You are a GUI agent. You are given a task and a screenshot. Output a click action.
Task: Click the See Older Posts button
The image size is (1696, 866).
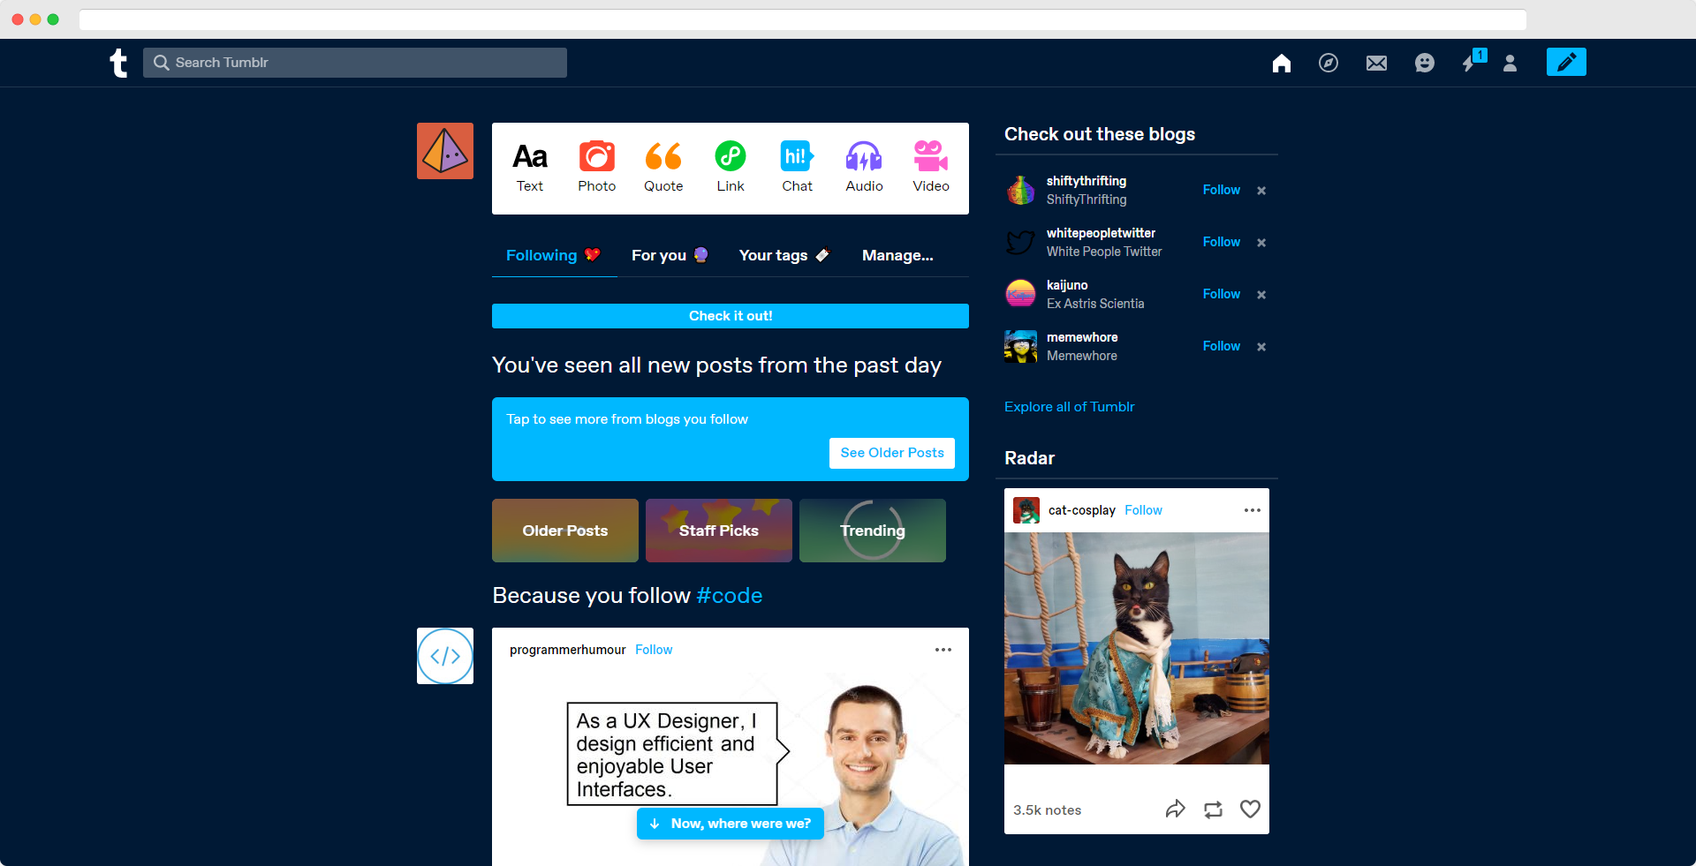[892, 453]
